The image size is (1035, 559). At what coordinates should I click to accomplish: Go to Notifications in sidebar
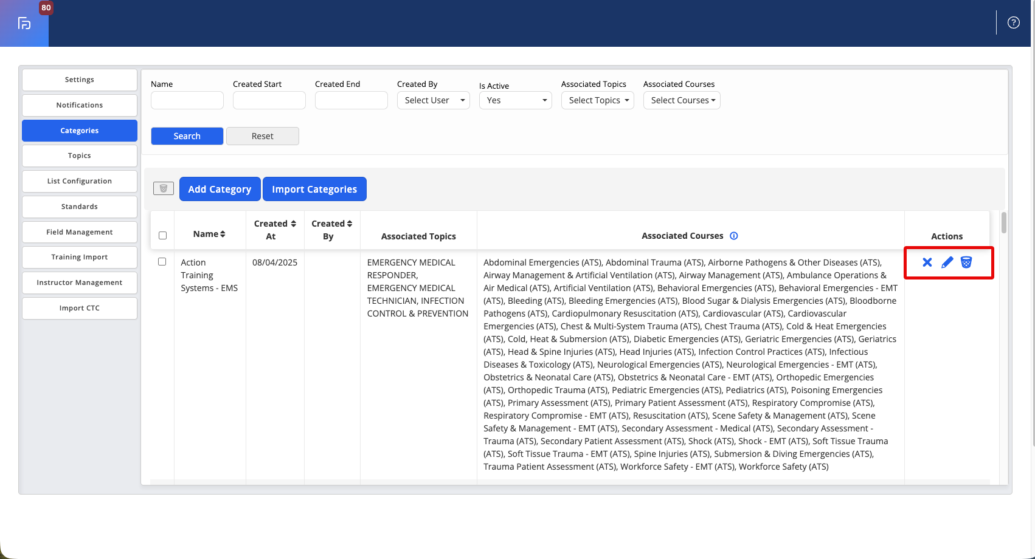tap(80, 105)
